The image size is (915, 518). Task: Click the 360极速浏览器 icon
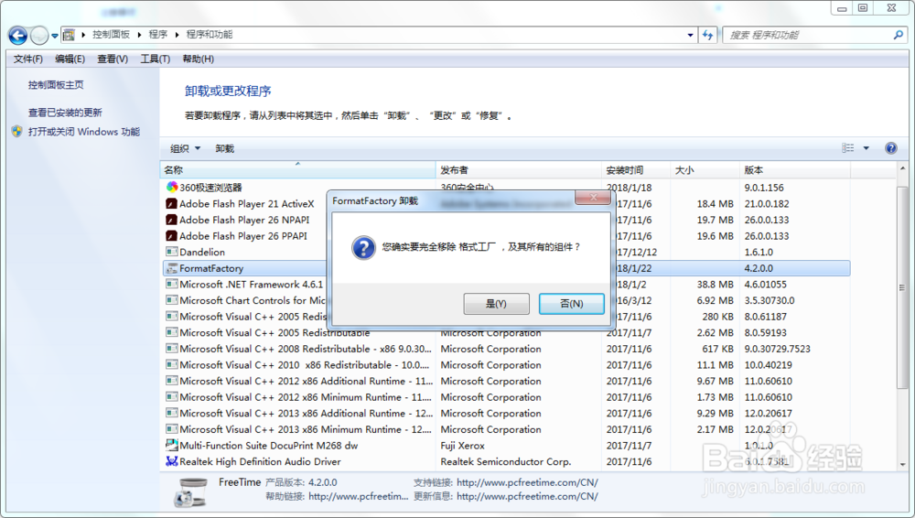pos(172,187)
